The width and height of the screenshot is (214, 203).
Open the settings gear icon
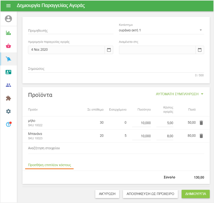[9, 111]
